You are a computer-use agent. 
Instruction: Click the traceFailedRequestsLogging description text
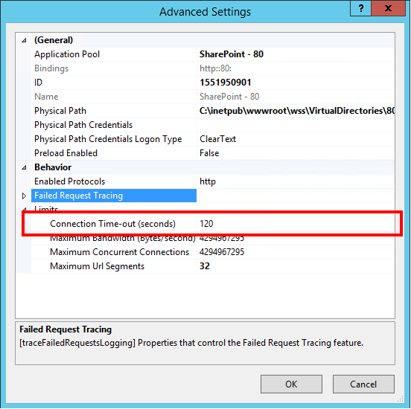pos(191,343)
